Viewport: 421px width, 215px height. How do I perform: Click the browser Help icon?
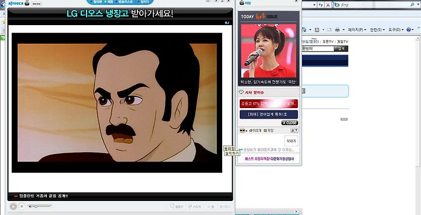[x=409, y=30]
